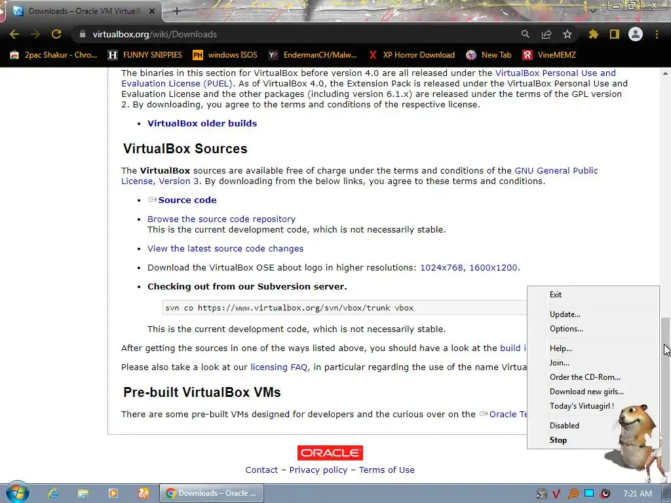
Task: Open the licensing FAQ link
Action: tap(278, 367)
